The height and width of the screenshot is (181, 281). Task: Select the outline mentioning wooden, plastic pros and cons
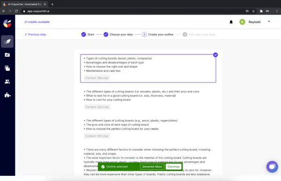tap(148, 99)
